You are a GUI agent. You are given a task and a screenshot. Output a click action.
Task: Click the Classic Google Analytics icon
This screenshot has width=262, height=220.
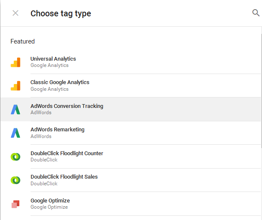pyautogui.click(x=15, y=85)
